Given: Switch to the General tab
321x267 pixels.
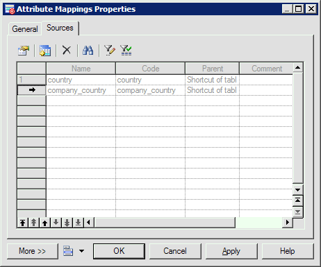Looking at the screenshot, I should 25,29.
